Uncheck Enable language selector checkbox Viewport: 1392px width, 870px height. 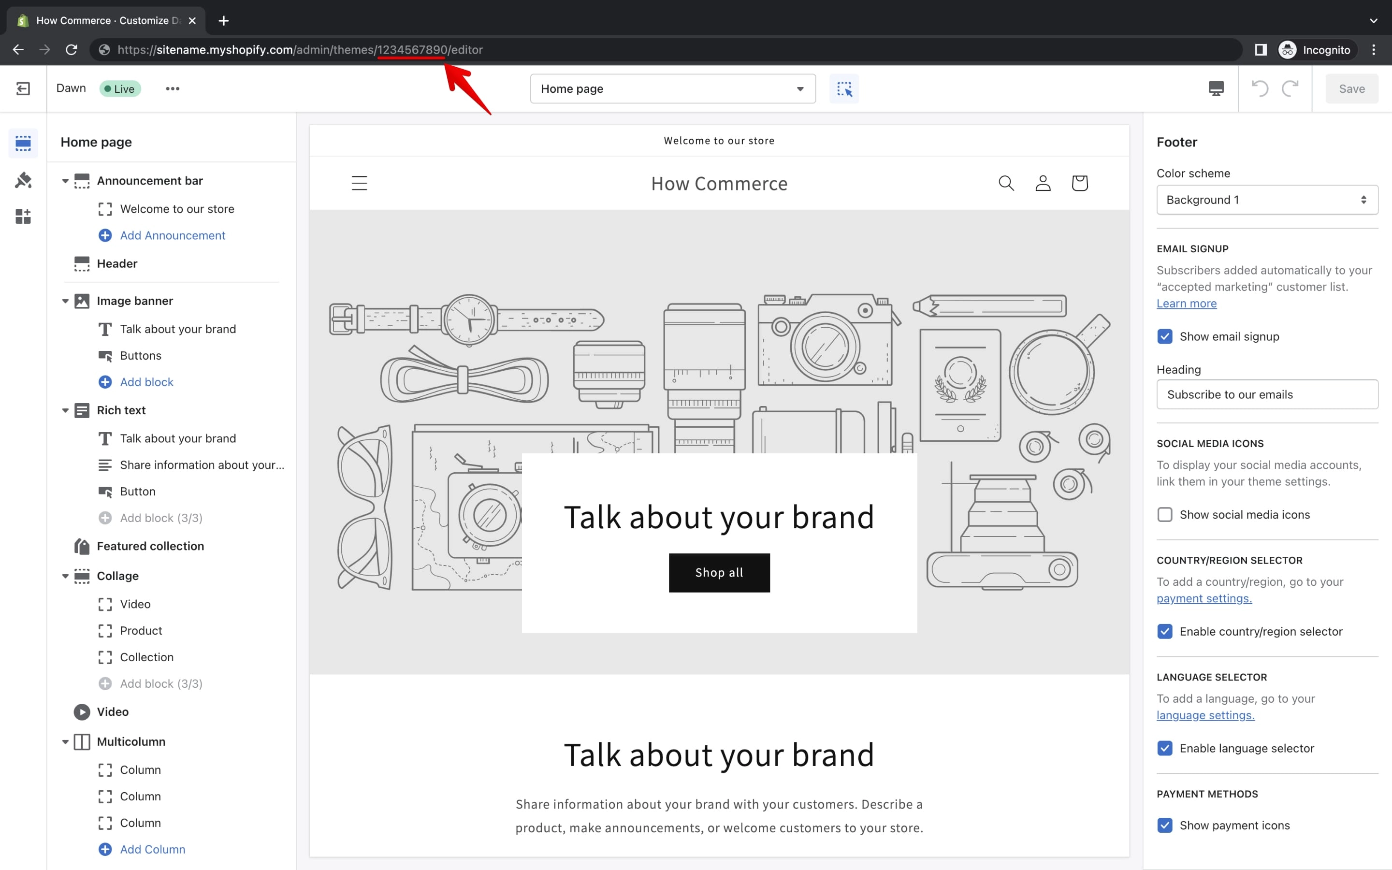1165,749
